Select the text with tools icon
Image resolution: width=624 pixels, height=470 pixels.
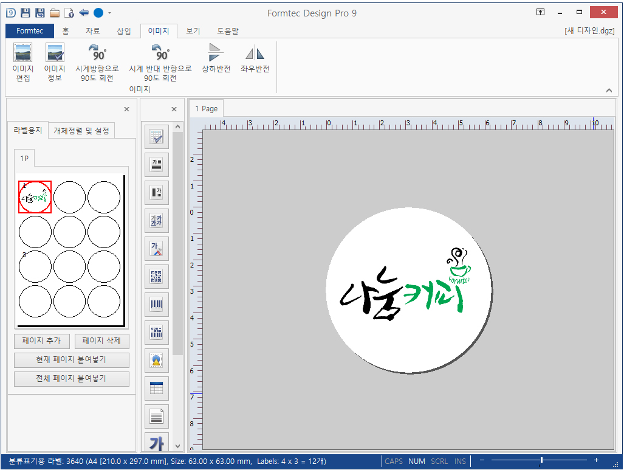[156, 249]
